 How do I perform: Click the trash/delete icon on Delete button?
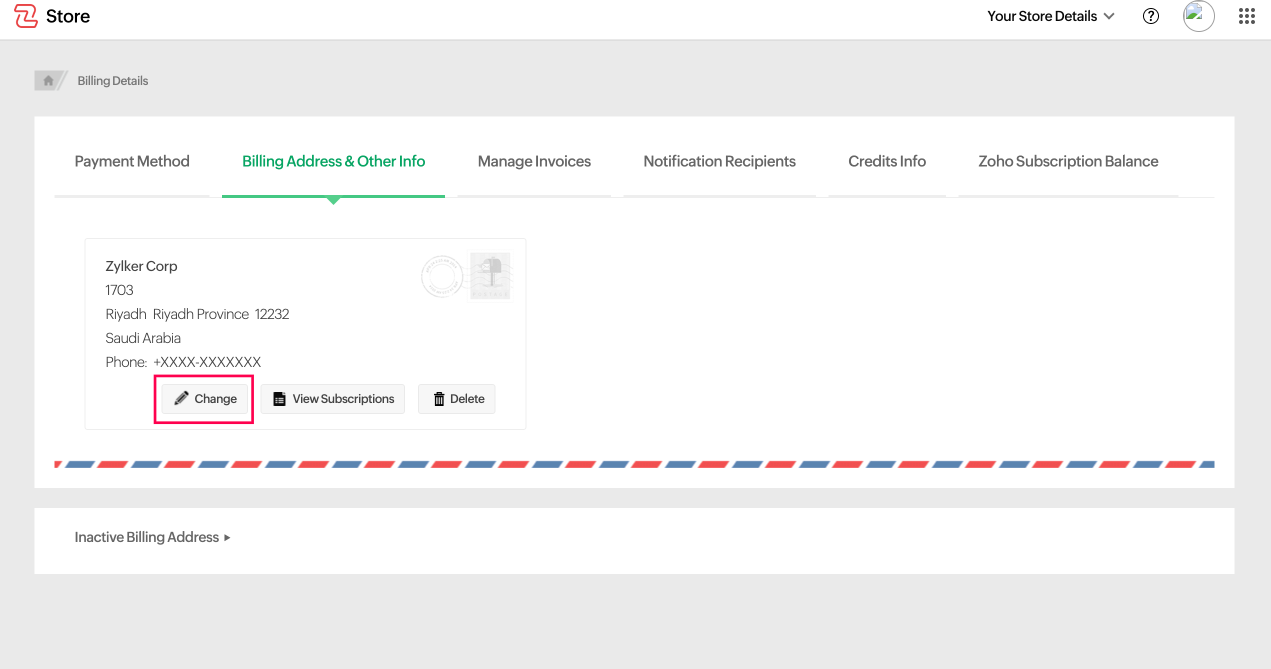[439, 399]
